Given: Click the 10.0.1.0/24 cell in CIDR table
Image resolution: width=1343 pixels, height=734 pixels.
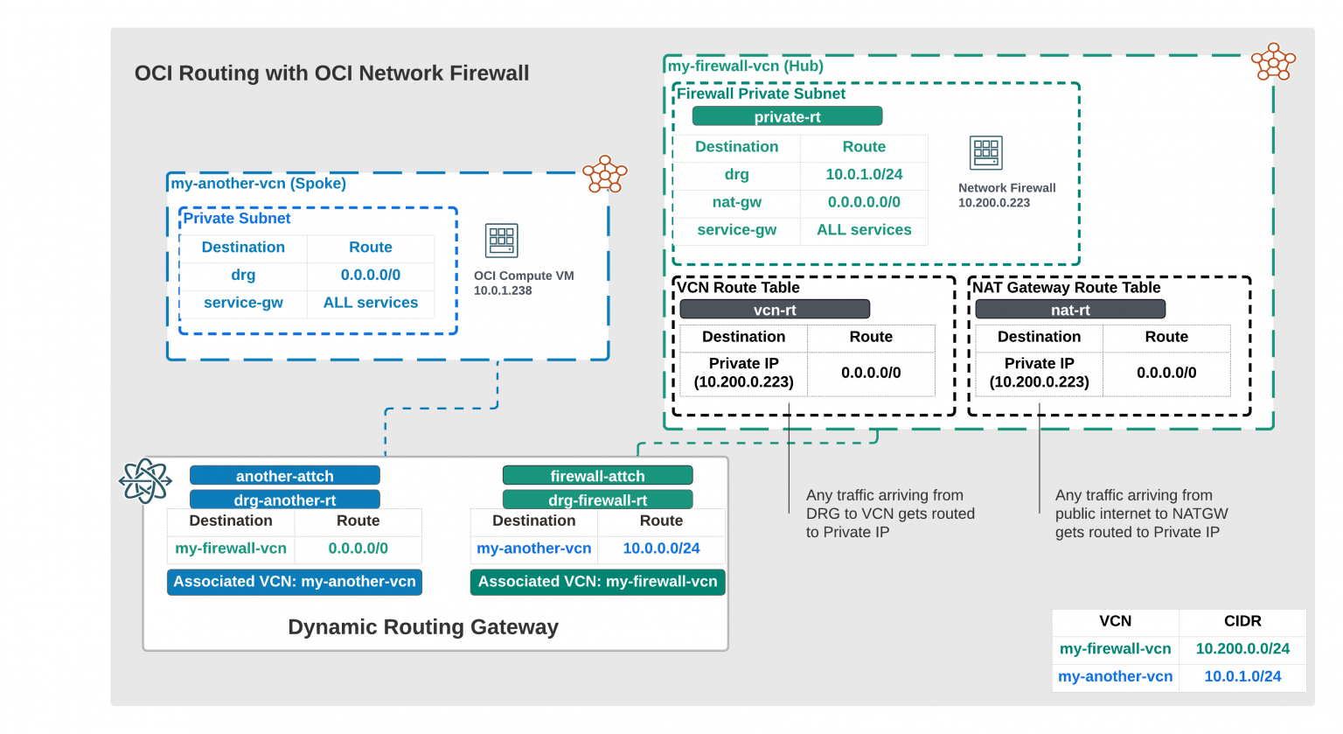Looking at the screenshot, I should [x=1242, y=676].
